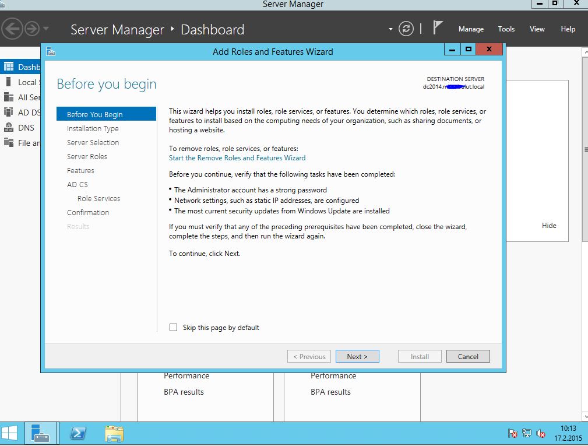Open the notifications flag
The height and width of the screenshot is (446, 588).
pos(437,28)
